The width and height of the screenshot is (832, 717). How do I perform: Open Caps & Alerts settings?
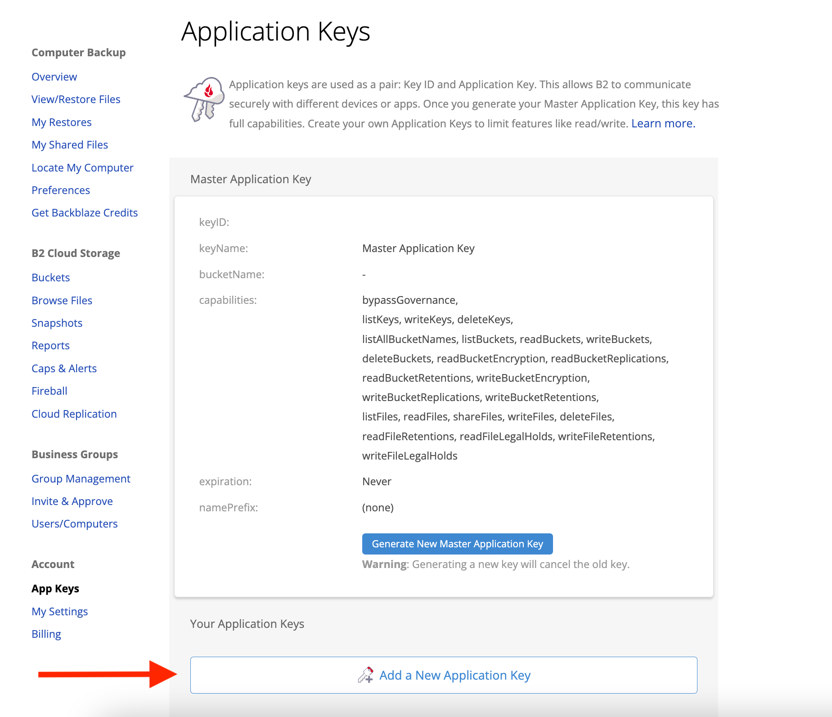point(64,369)
